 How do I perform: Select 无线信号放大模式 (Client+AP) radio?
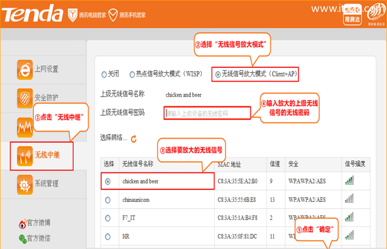217,74
